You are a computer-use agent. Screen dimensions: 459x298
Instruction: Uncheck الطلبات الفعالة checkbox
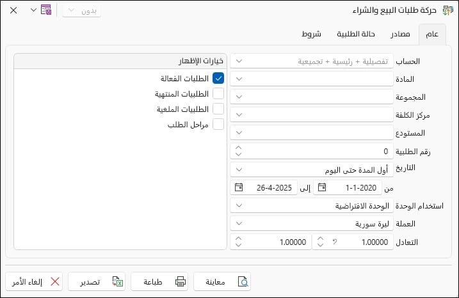[x=218, y=78]
